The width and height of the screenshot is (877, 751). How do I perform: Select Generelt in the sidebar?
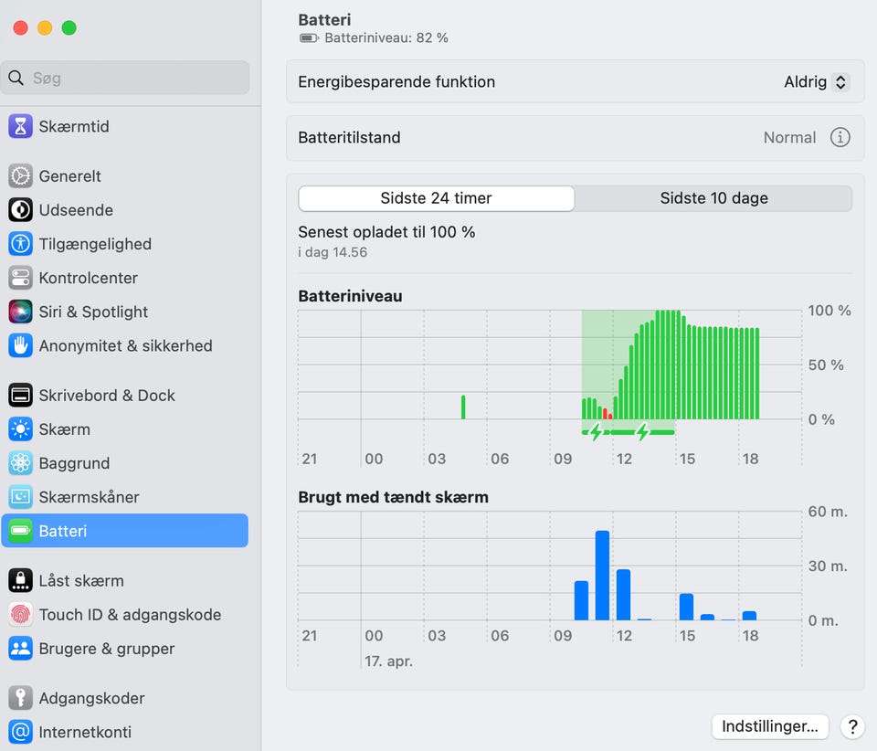(125, 176)
